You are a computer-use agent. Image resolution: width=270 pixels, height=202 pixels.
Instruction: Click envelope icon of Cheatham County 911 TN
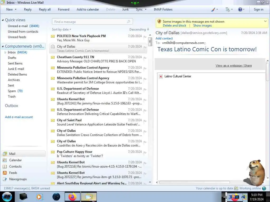53,57
